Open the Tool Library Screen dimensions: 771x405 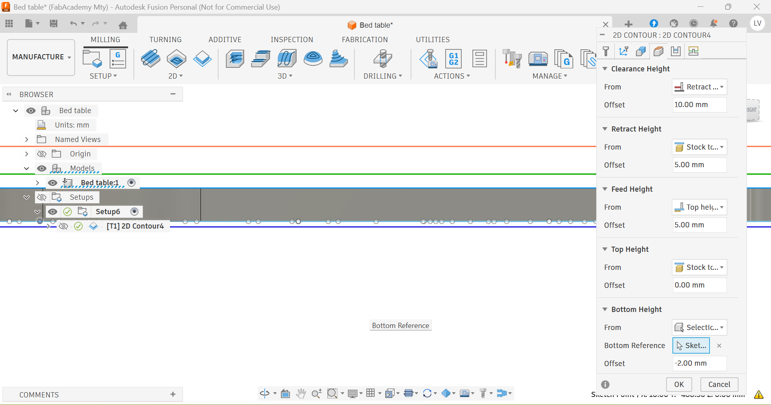pos(512,59)
